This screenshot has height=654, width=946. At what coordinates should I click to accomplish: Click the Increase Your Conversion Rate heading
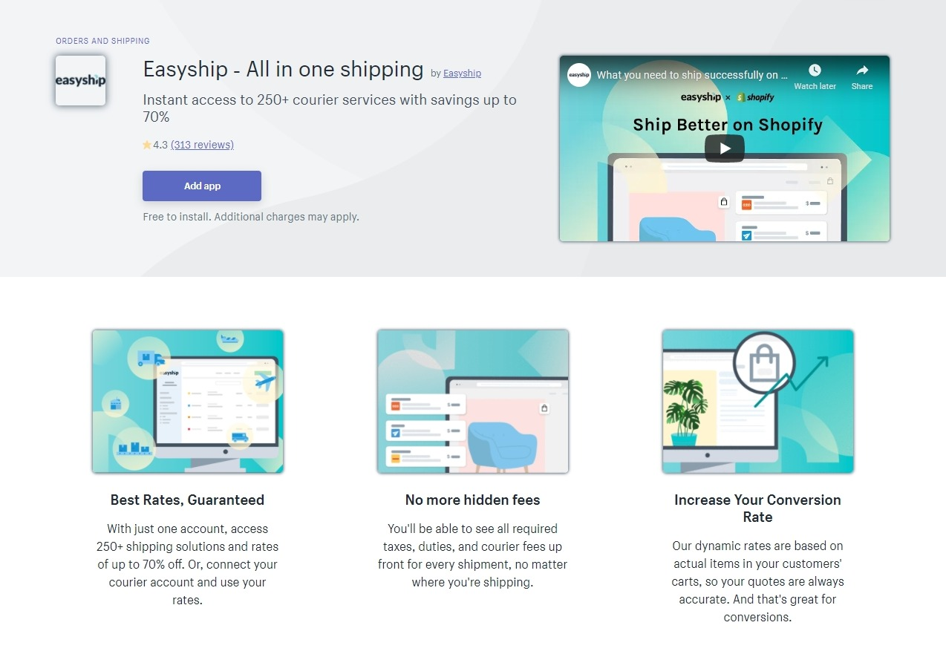coord(758,509)
